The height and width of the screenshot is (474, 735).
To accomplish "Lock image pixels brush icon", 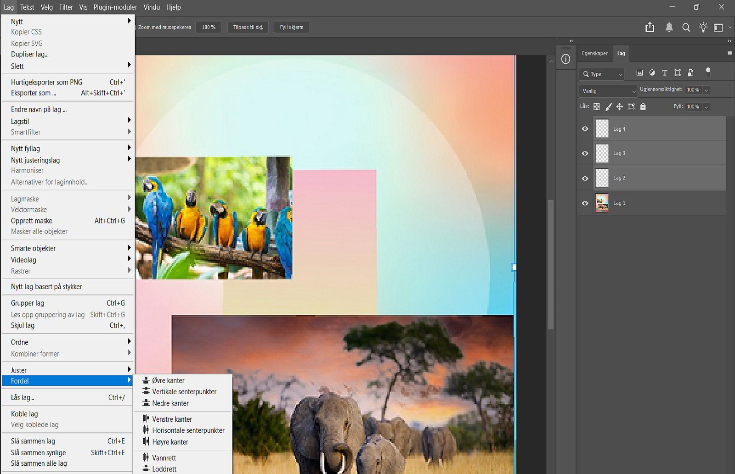I will [609, 106].
